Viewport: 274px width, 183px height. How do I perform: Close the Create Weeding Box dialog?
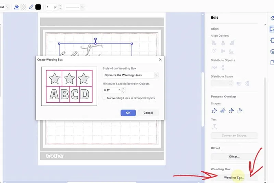160,59
